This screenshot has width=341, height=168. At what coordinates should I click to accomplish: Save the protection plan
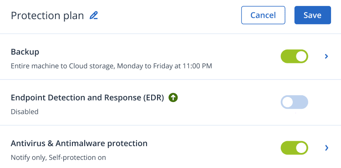[312, 15]
